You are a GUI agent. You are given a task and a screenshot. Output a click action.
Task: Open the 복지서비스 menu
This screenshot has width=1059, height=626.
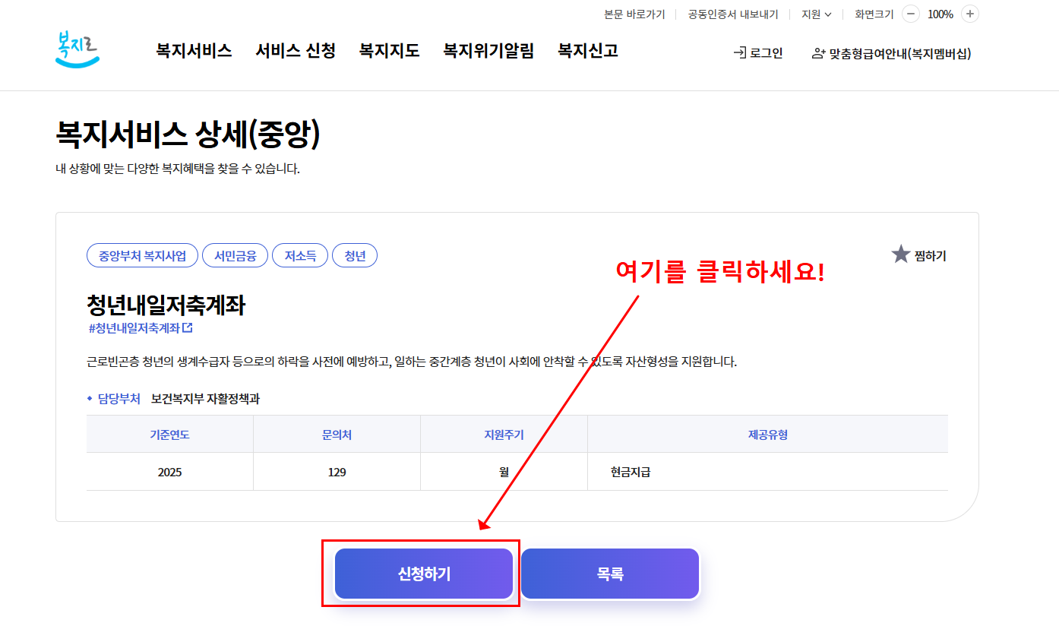[193, 50]
